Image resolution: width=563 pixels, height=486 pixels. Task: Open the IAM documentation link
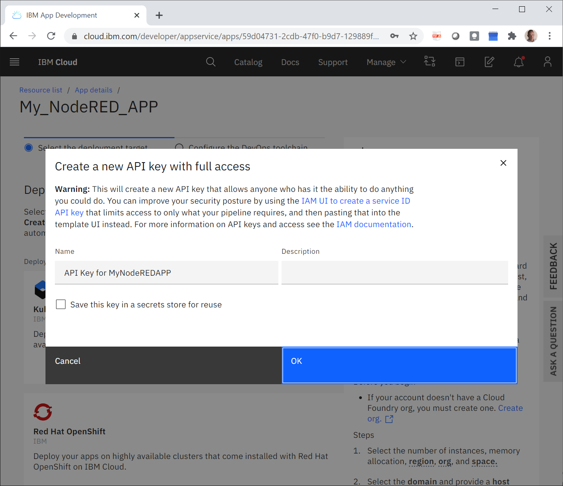pyautogui.click(x=374, y=224)
